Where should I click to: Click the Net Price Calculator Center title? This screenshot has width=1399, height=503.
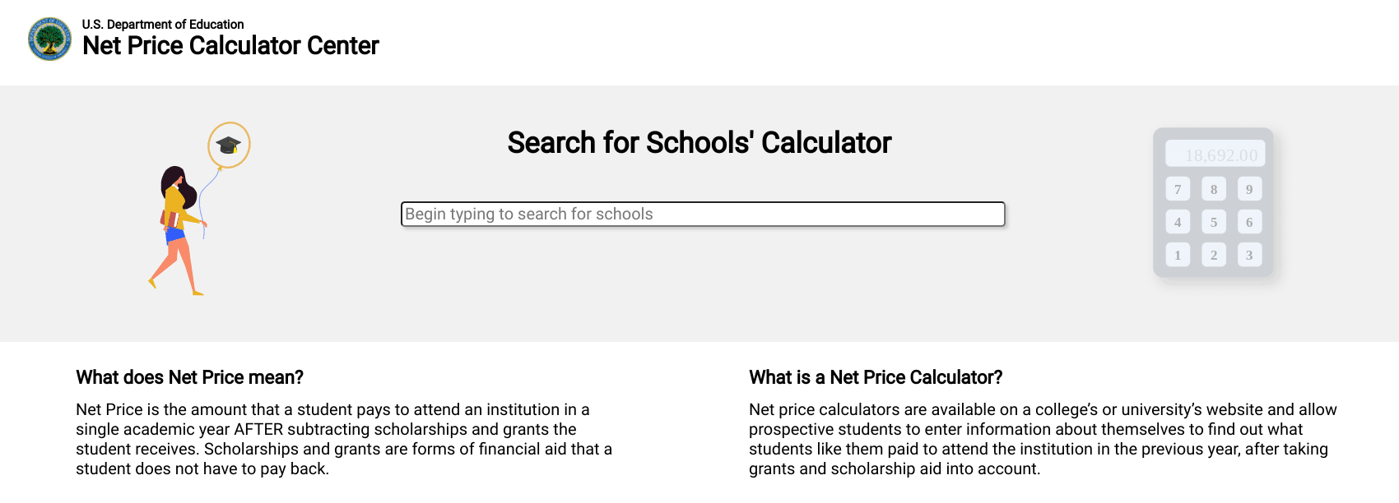click(230, 46)
